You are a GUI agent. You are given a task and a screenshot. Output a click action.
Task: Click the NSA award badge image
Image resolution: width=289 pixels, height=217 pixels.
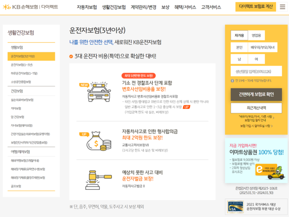pyautogui.click(x=235, y=207)
